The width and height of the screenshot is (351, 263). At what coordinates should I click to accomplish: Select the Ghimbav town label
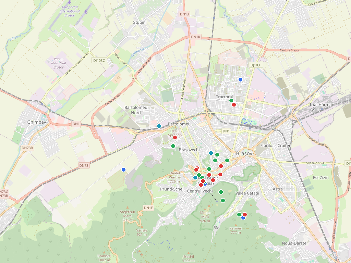coord(37,122)
